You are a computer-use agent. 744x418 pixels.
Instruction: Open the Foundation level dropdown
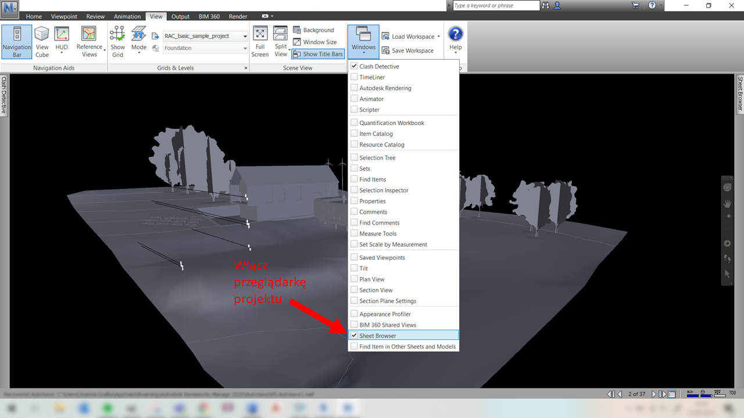tap(245, 48)
